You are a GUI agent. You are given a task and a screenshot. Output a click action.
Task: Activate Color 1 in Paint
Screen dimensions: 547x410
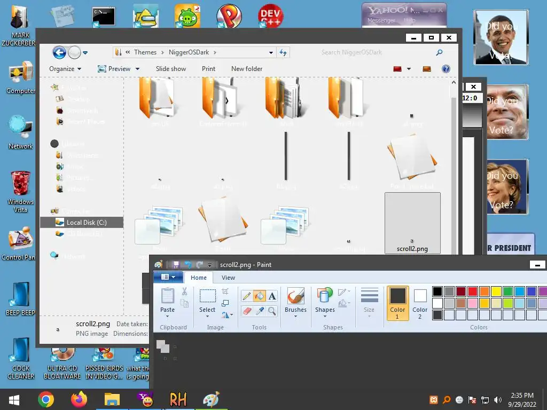[x=397, y=303]
